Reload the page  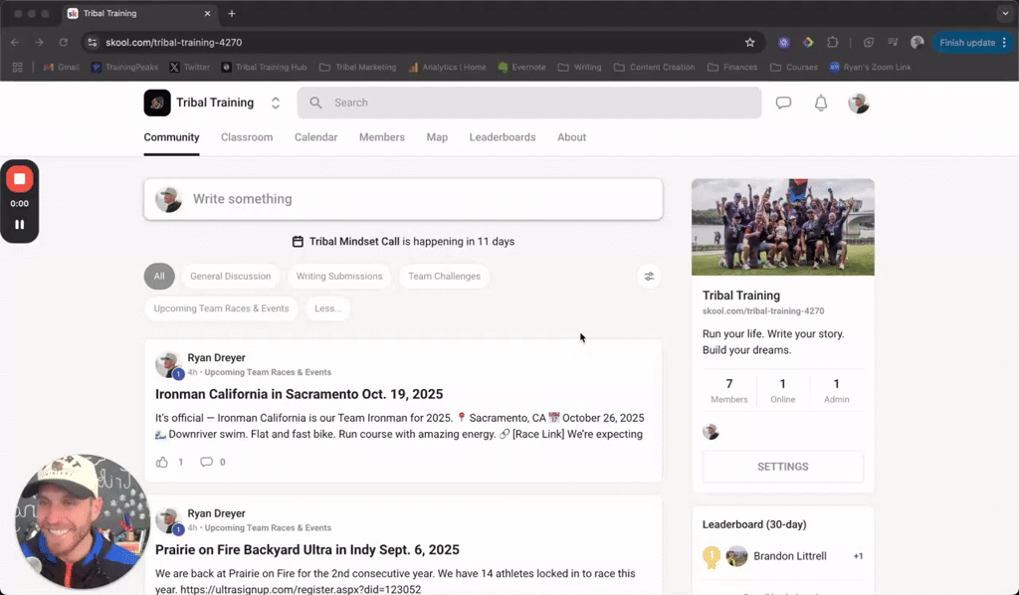63,42
